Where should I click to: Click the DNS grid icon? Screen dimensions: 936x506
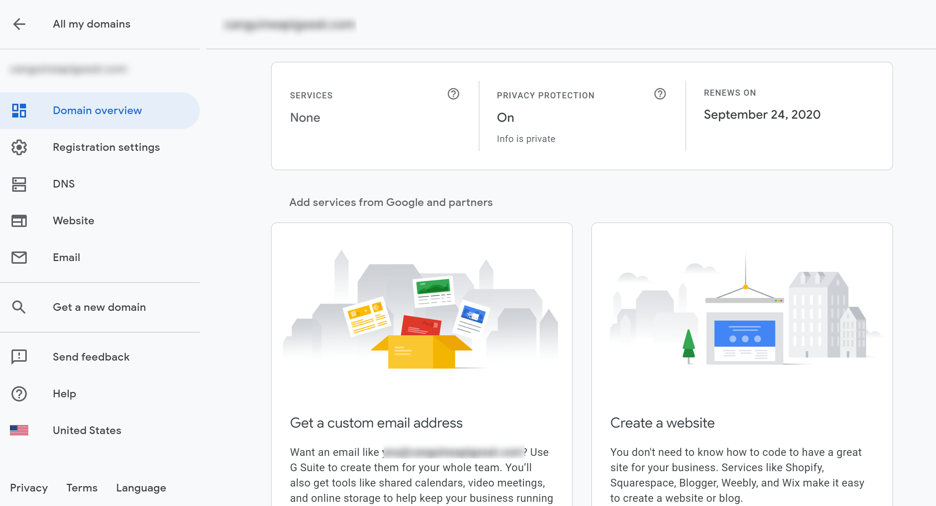(x=19, y=183)
